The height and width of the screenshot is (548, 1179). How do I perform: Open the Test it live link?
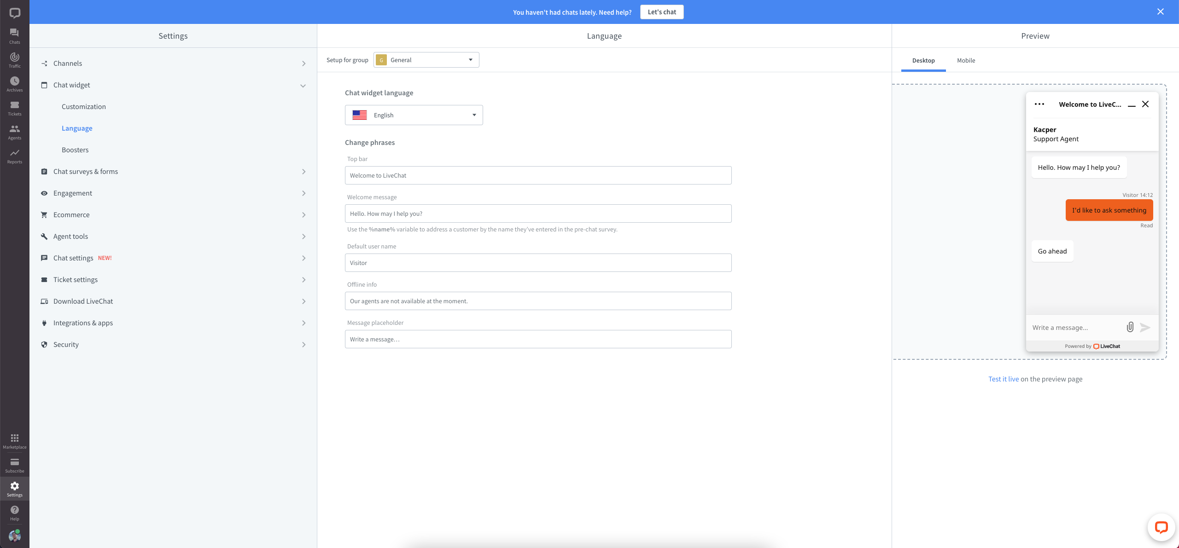point(1004,379)
